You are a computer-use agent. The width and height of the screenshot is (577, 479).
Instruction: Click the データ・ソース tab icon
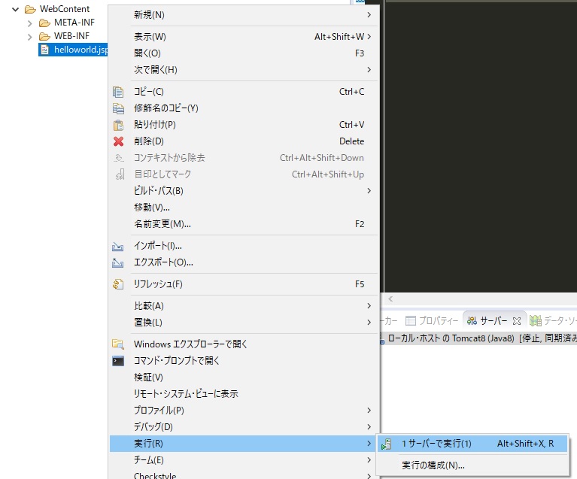(x=536, y=321)
